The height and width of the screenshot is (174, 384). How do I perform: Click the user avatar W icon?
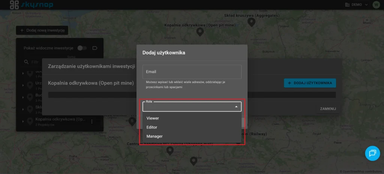(x=375, y=5)
